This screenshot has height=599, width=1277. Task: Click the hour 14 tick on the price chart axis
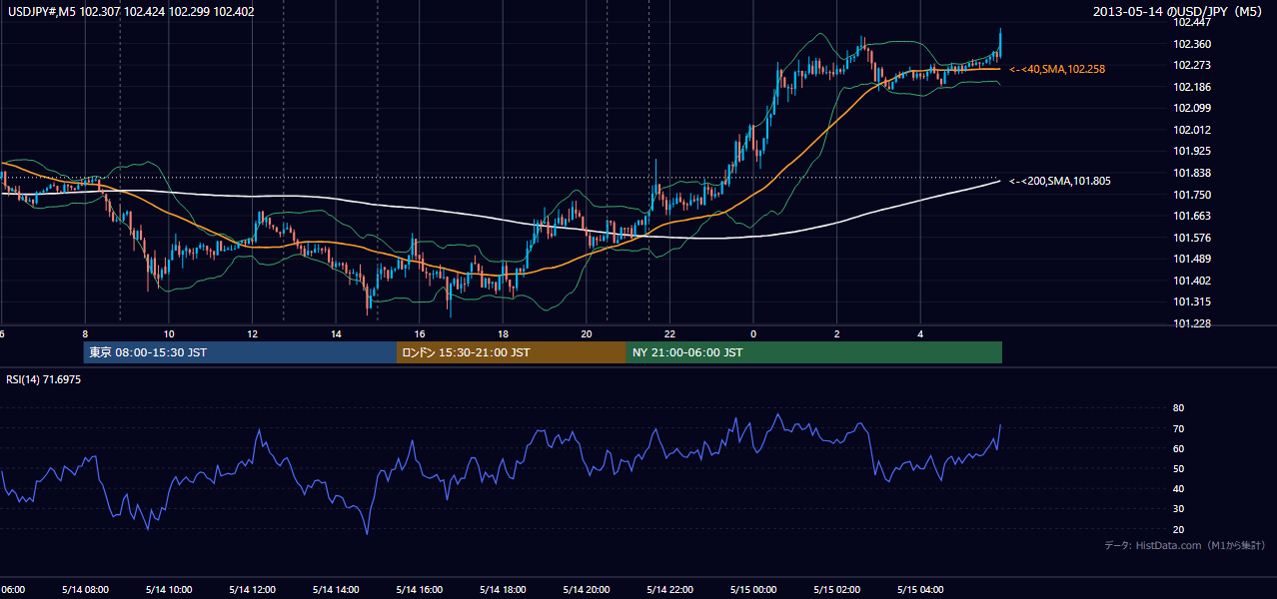click(336, 333)
